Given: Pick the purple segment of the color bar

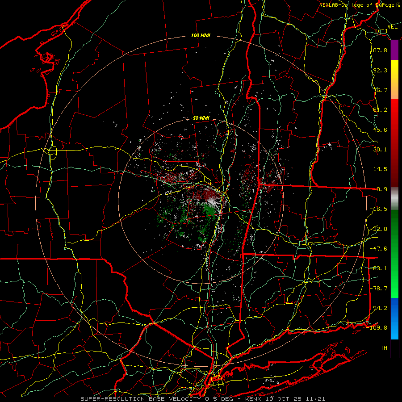Looking at the screenshot, I should click(394, 50).
